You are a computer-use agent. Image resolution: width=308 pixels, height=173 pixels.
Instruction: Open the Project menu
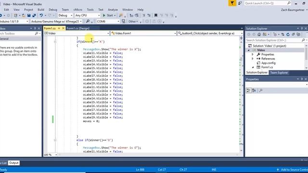tap(28, 10)
